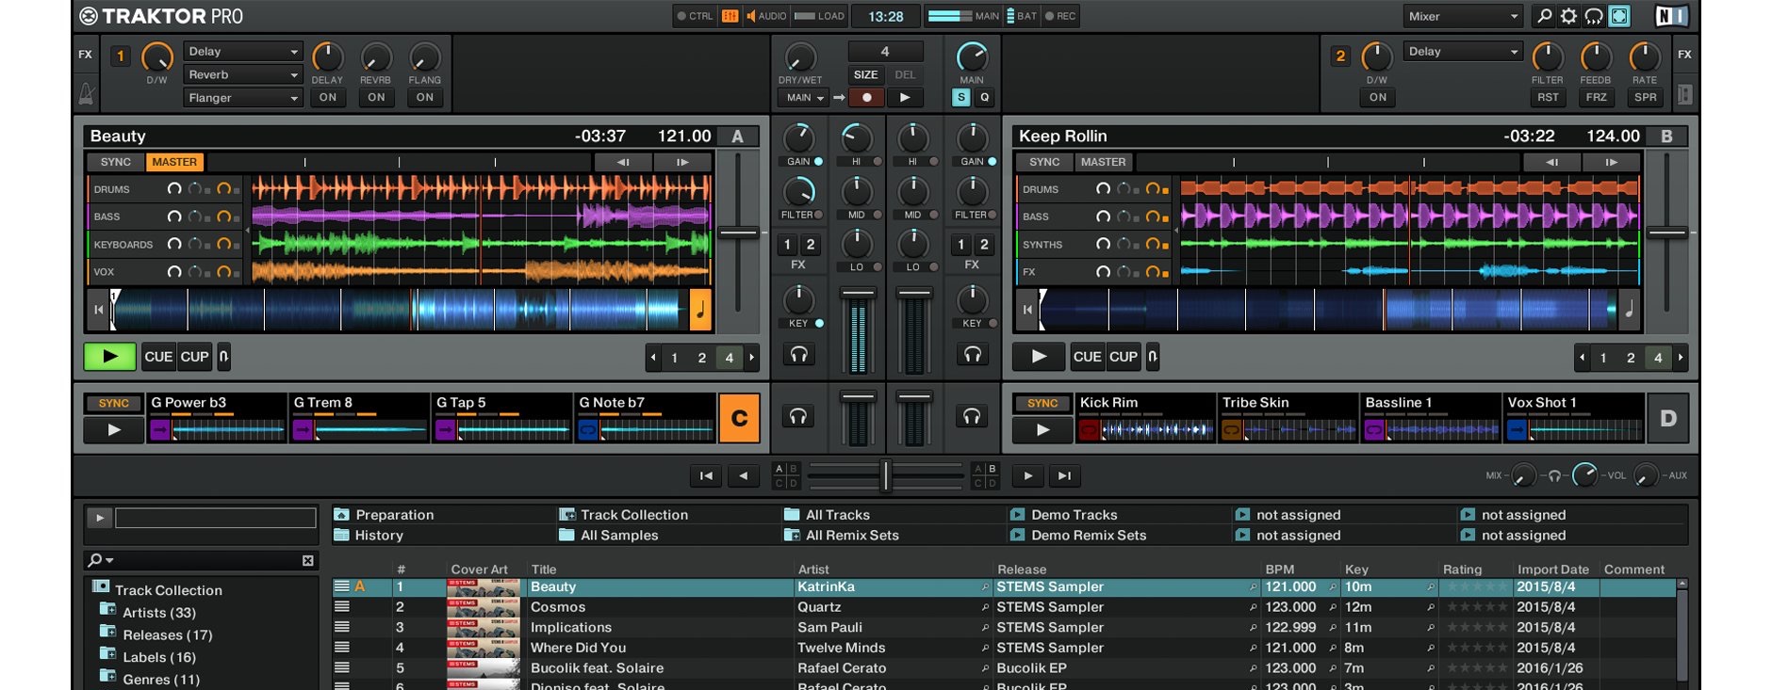Enable SYNC on deck B

click(1043, 162)
